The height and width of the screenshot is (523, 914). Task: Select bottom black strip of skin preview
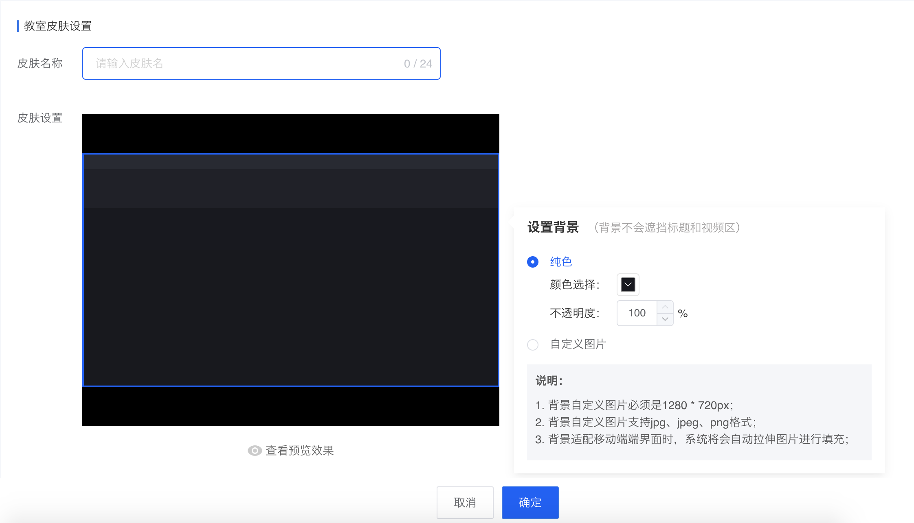[290, 406]
